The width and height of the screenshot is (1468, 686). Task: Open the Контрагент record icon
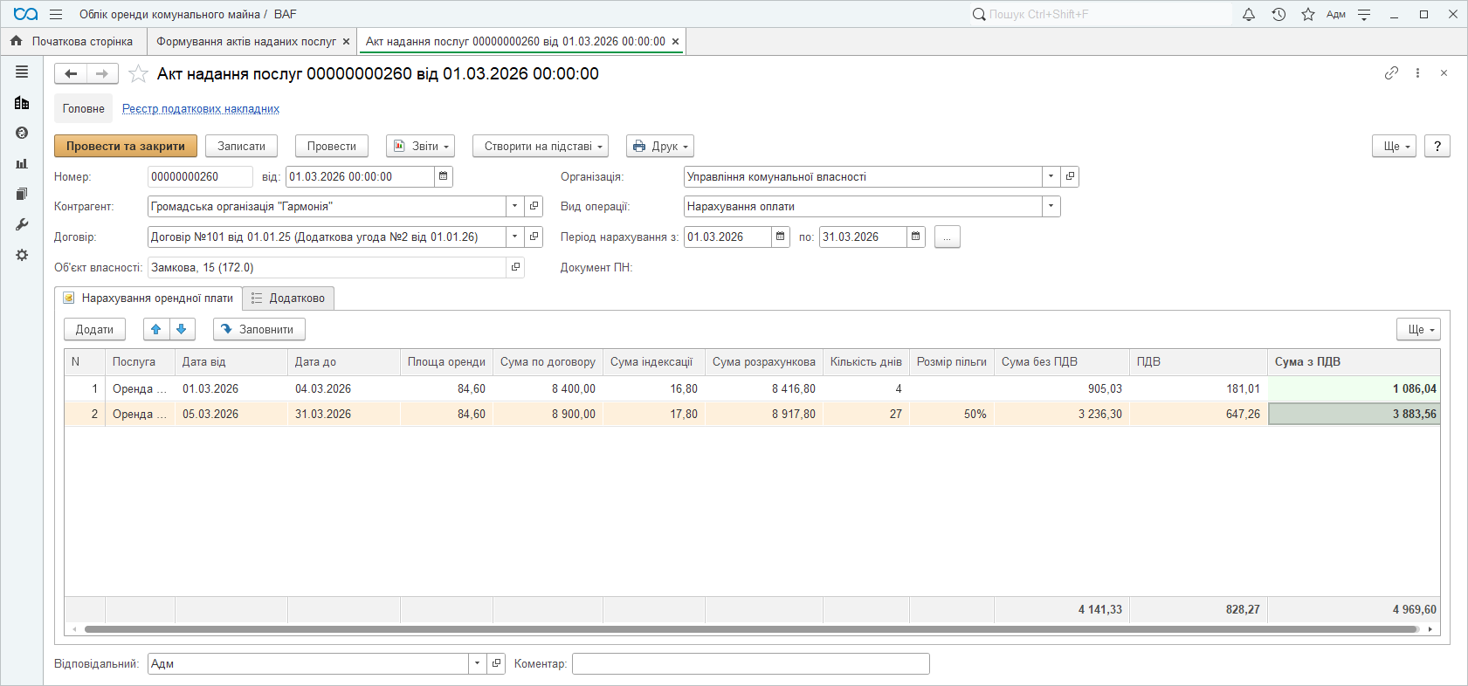[x=534, y=207]
